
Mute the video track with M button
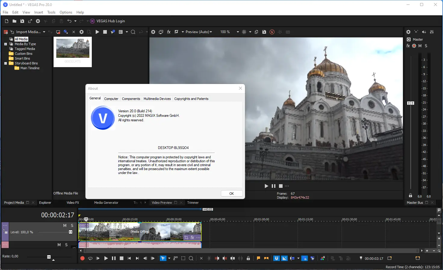pos(65,225)
